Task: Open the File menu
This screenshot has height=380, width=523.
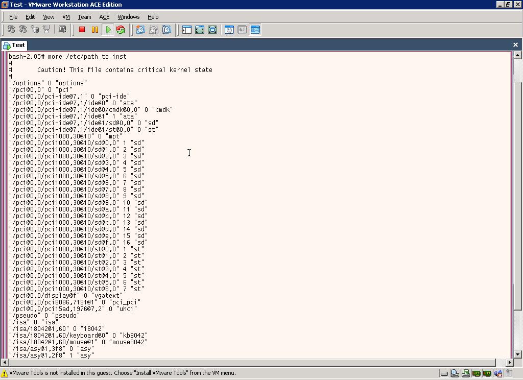Action: (x=13, y=17)
